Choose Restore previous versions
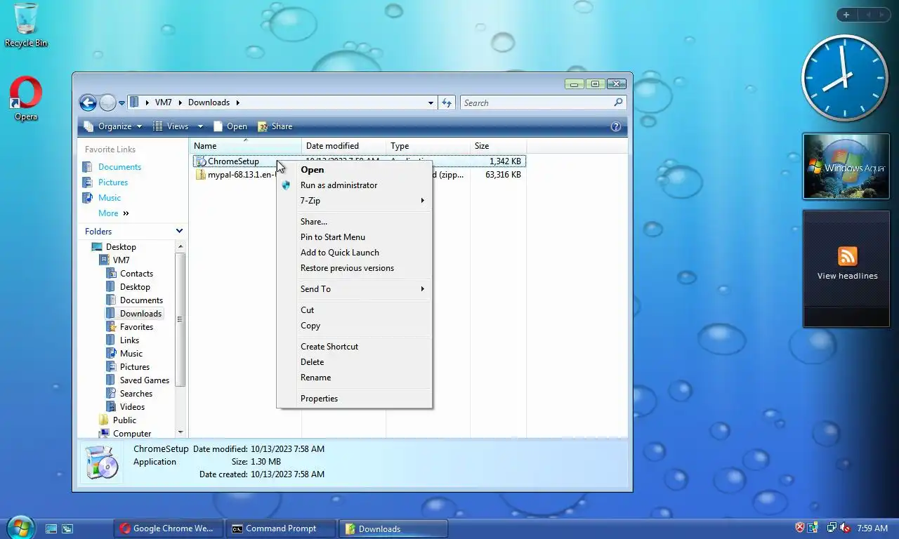Screen dimensions: 899x539 pos(354,268)
